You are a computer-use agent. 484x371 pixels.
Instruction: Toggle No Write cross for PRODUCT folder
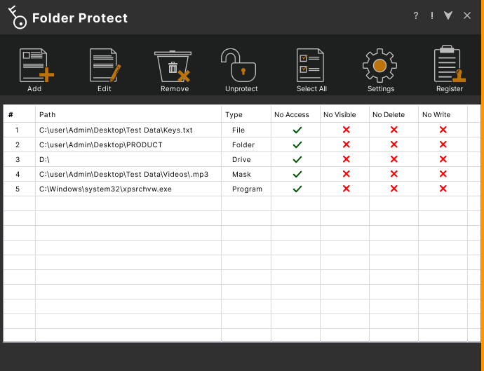[443, 144]
